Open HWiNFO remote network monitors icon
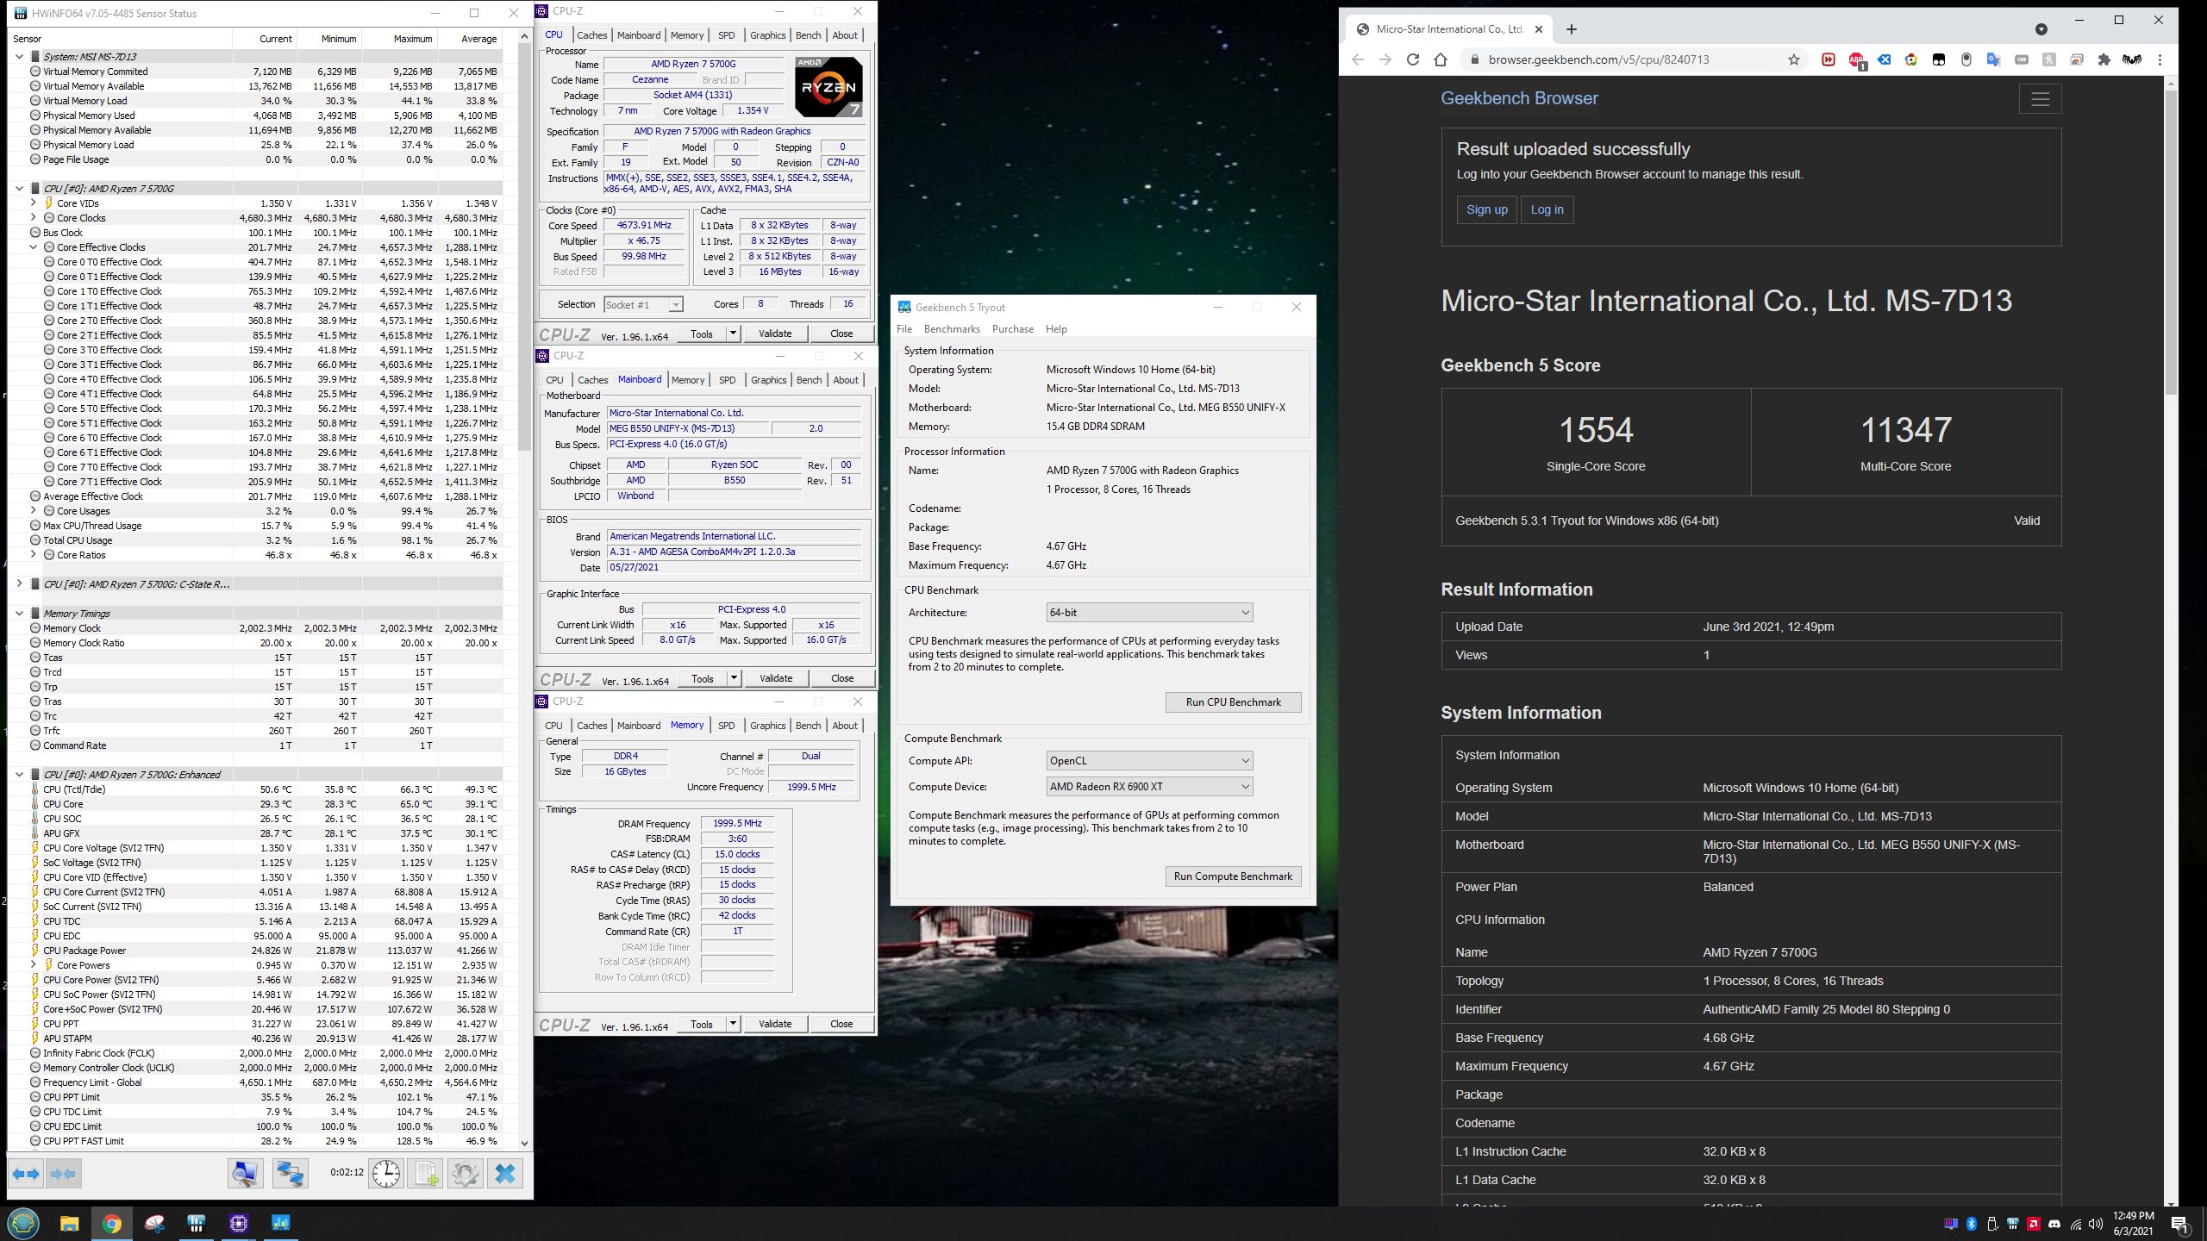2207x1241 pixels. (x=290, y=1174)
